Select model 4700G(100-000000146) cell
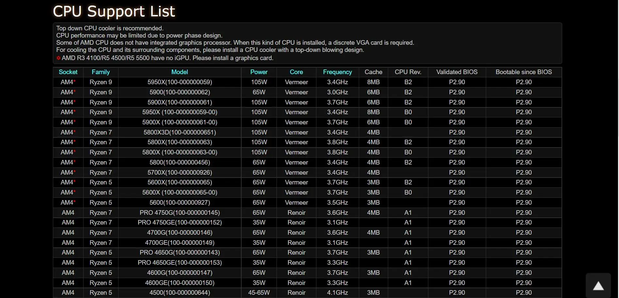The height and width of the screenshot is (298, 619). click(180, 233)
